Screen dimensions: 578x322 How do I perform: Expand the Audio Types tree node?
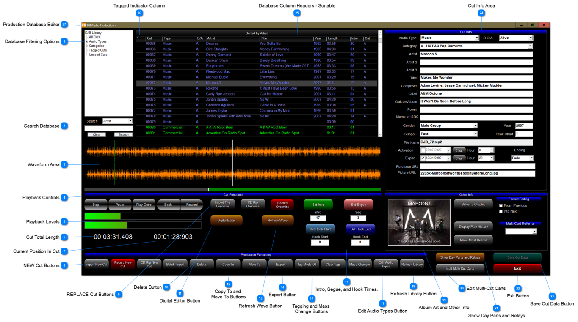coord(87,42)
